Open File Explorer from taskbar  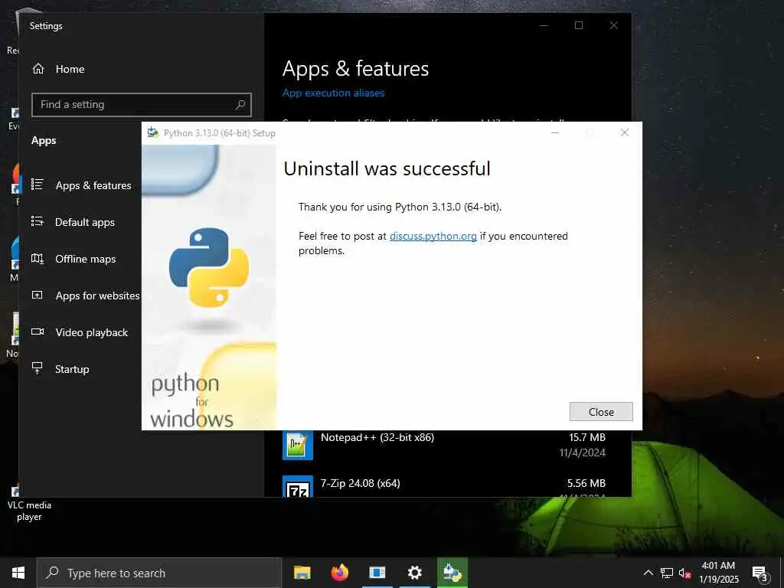302,573
